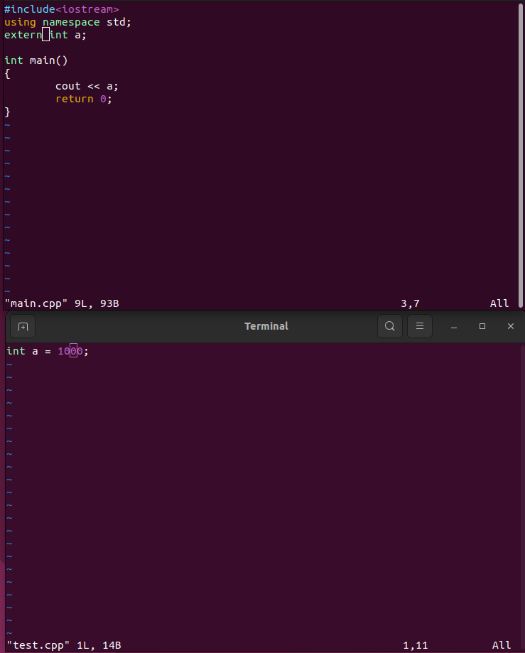Minimize the Terminal window
The image size is (525, 653).
coord(453,326)
